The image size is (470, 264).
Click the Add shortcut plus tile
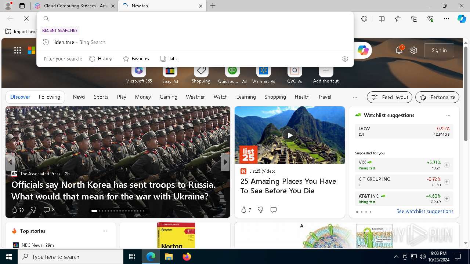tap(326, 75)
